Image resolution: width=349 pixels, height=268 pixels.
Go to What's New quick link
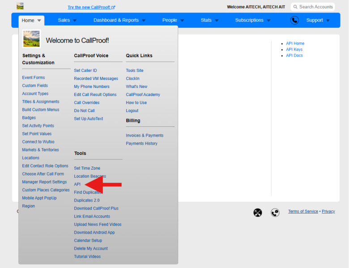pyautogui.click(x=136, y=87)
